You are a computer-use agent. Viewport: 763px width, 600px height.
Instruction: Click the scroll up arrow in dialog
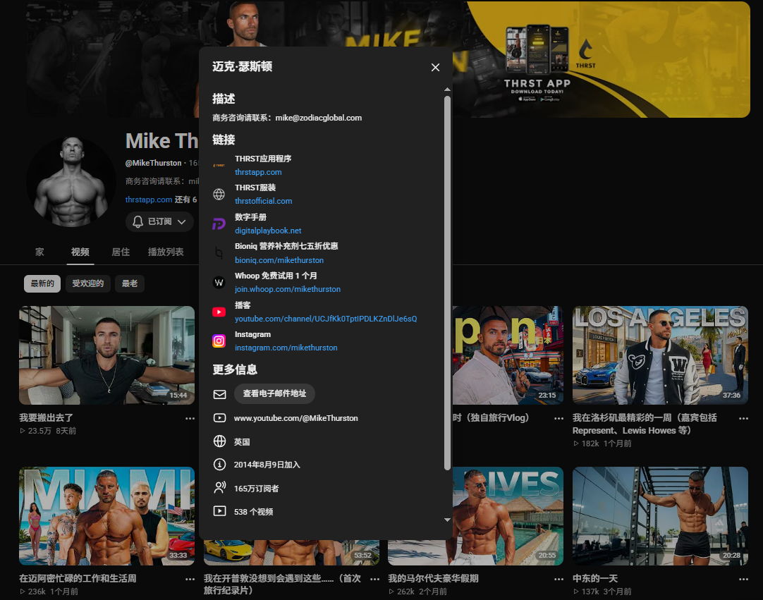[x=447, y=90]
